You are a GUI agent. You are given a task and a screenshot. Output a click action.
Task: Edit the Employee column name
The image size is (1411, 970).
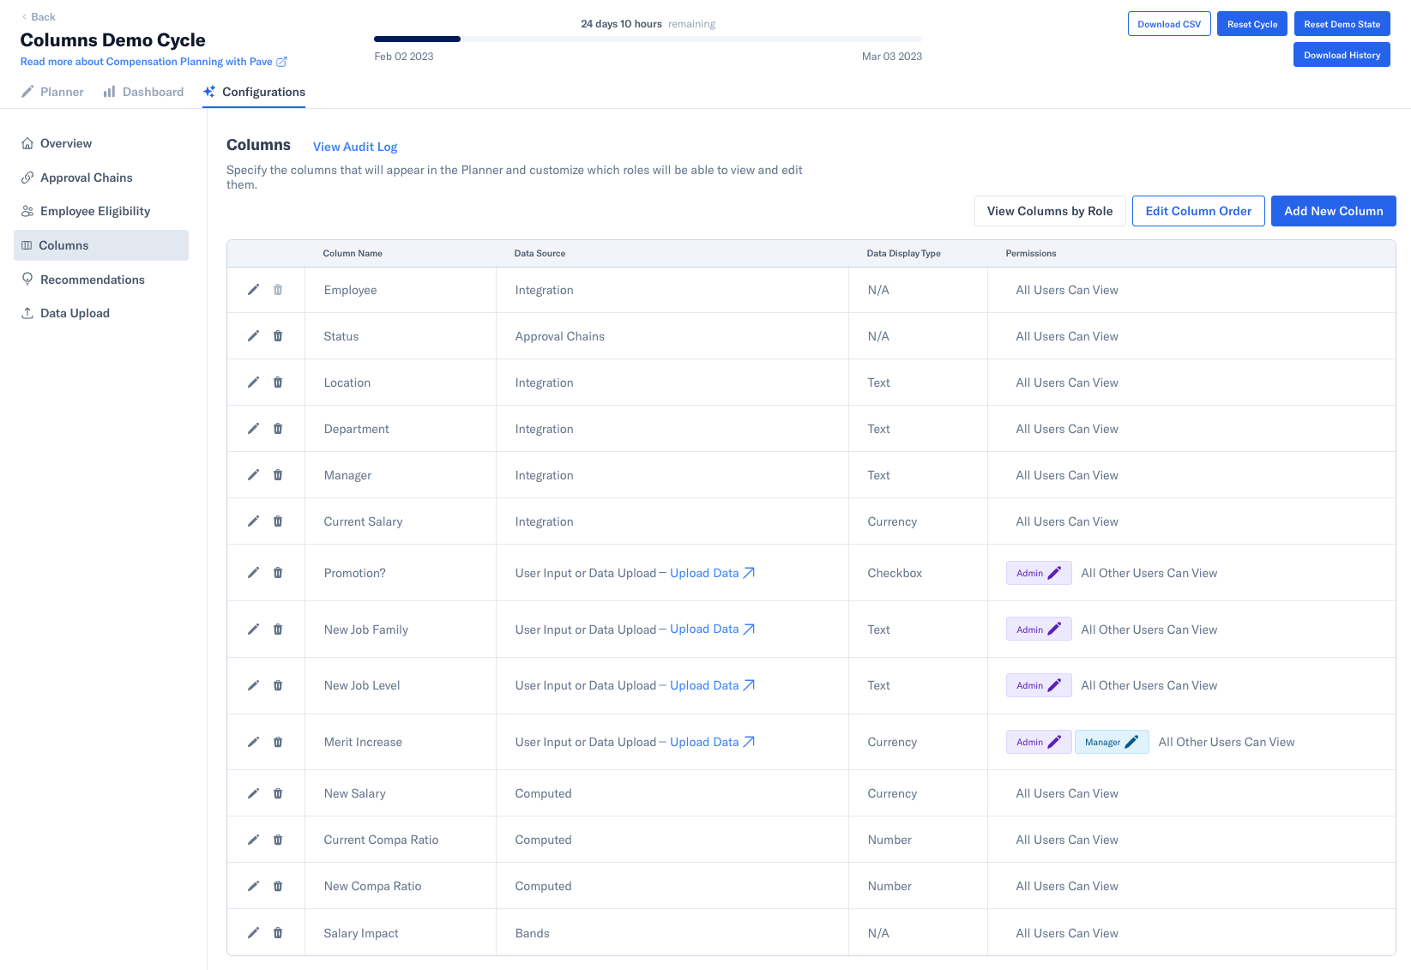[x=253, y=290]
